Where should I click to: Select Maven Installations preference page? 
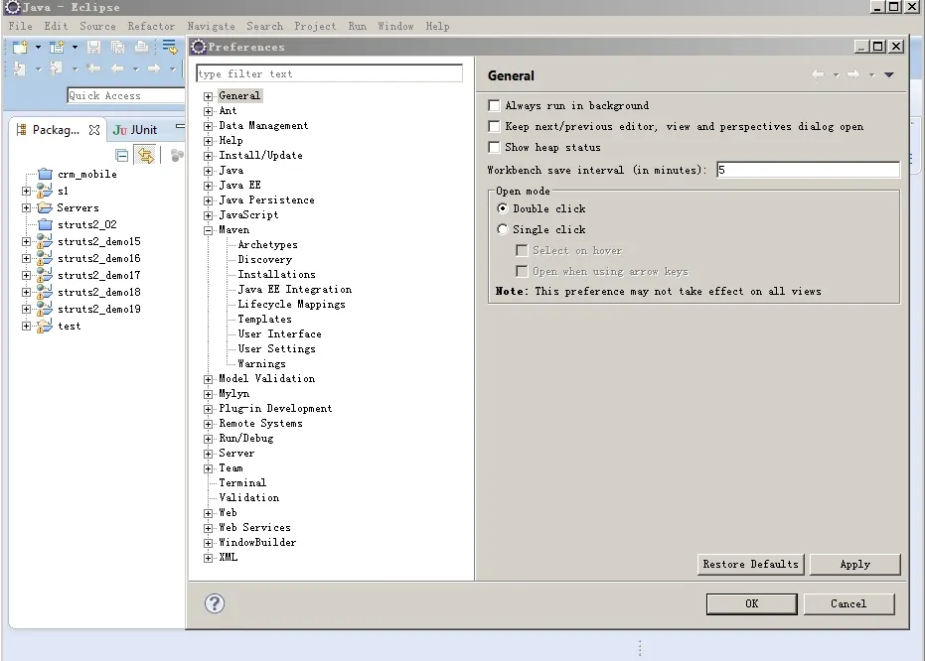(276, 275)
